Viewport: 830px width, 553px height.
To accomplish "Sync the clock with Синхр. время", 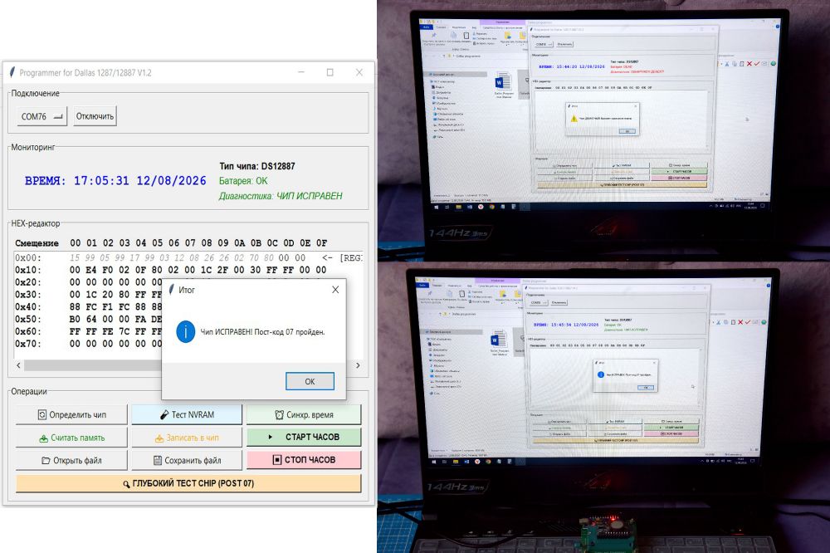I will point(304,415).
